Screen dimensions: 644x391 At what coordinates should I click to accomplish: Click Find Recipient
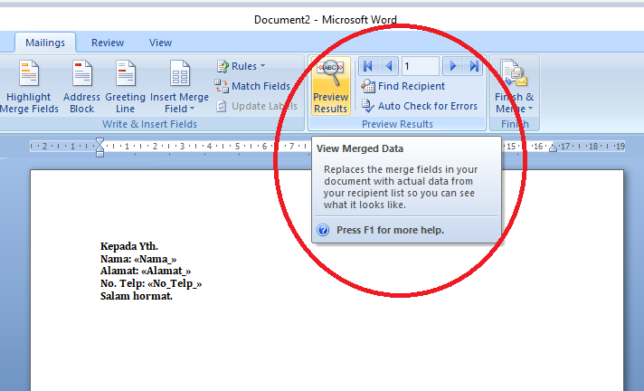(402, 86)
